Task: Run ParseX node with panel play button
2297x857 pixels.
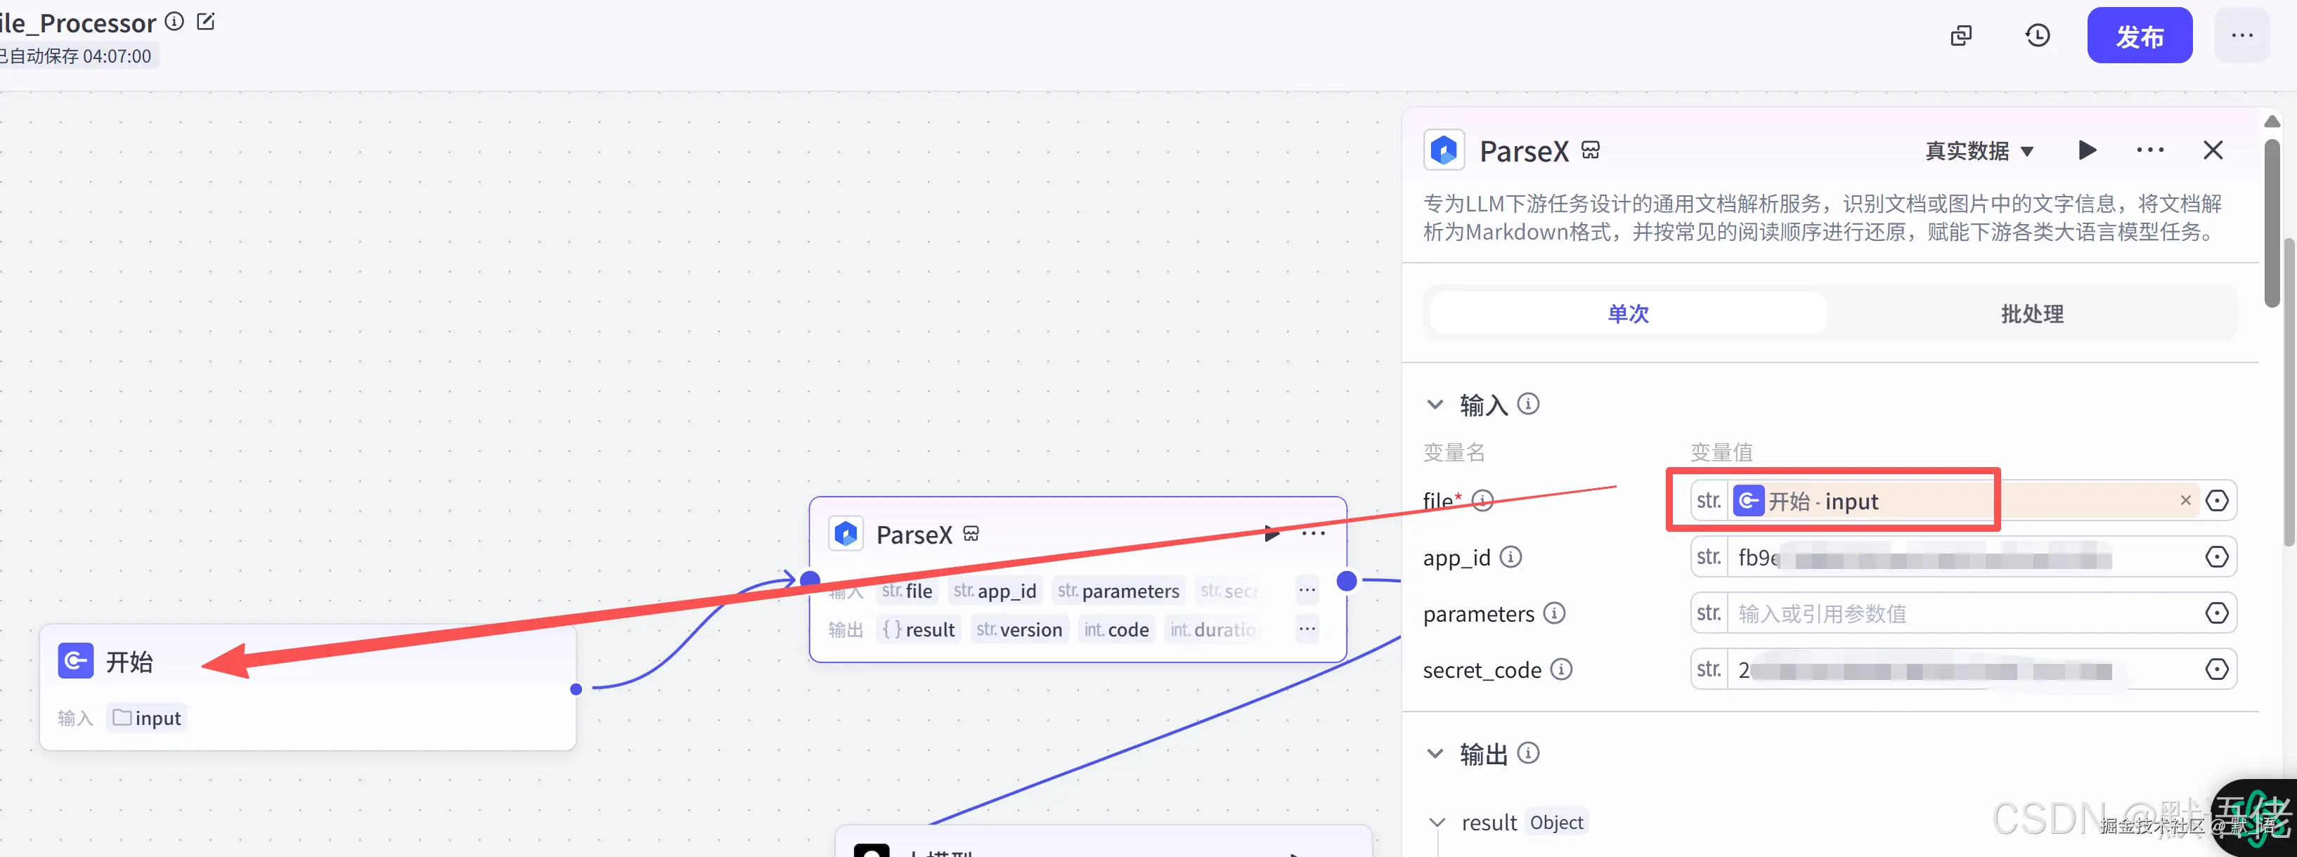Action: click(x=2087, y=150)
